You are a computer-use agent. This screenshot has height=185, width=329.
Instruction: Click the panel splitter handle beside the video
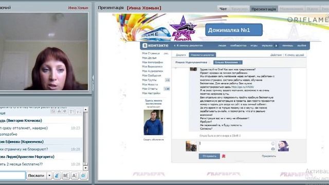tap(93, 82)
